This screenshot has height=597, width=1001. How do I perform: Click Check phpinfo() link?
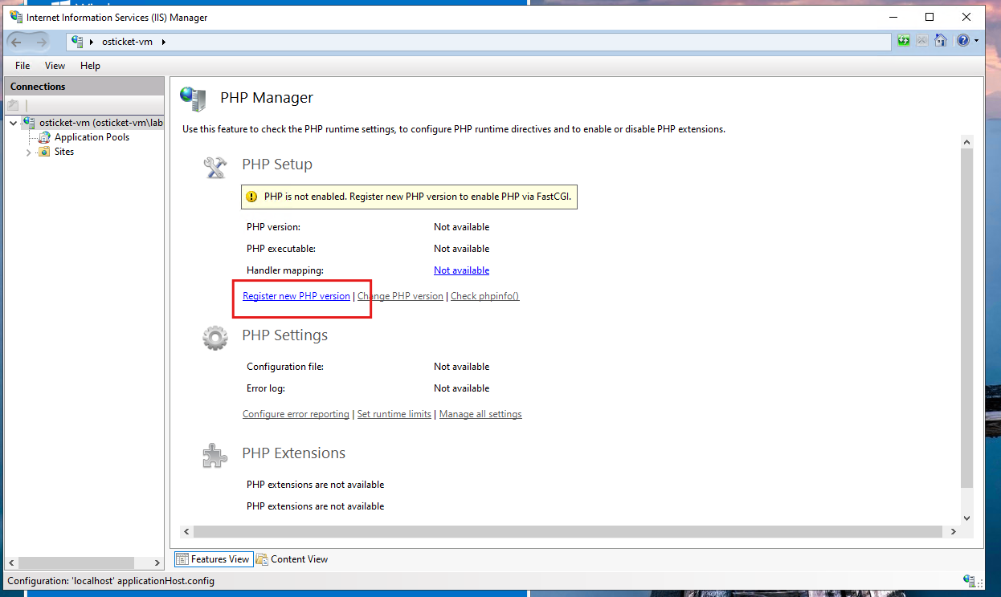(484, 296)
